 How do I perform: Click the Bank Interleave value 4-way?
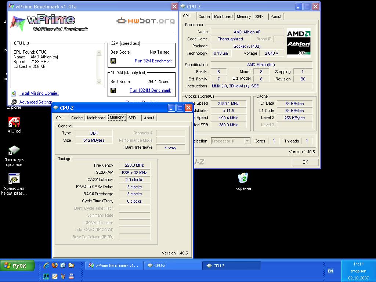(170, 148)
